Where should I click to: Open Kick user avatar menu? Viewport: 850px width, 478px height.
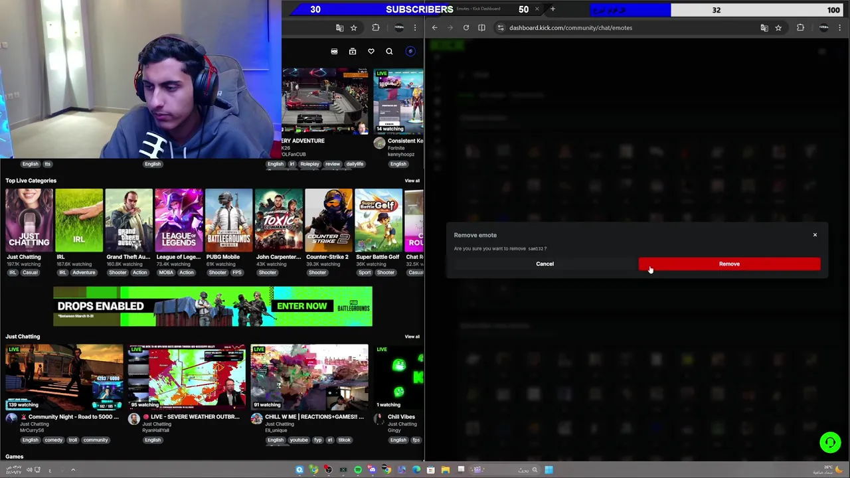coord(410,51)
